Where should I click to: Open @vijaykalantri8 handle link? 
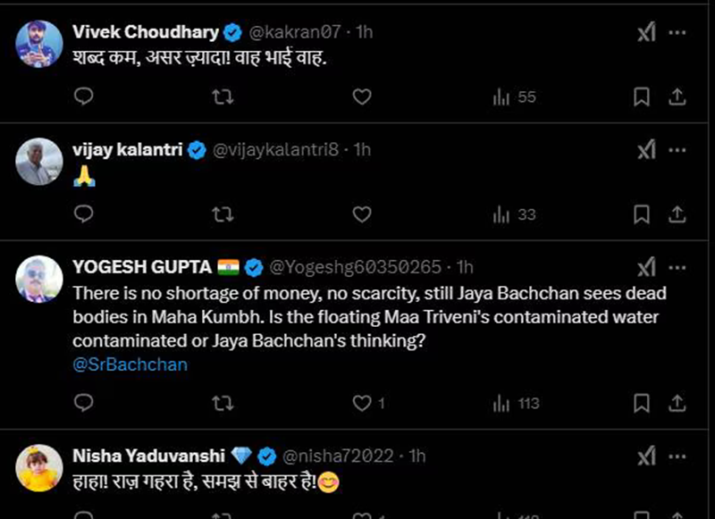(274, 150)
